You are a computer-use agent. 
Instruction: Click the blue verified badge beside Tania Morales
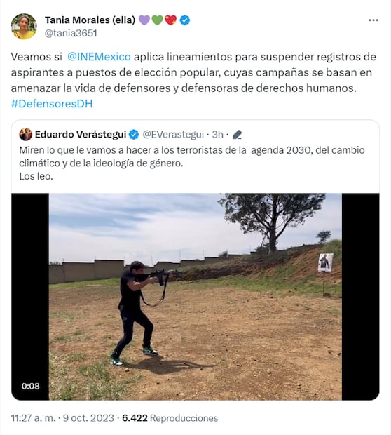(185, 20)
